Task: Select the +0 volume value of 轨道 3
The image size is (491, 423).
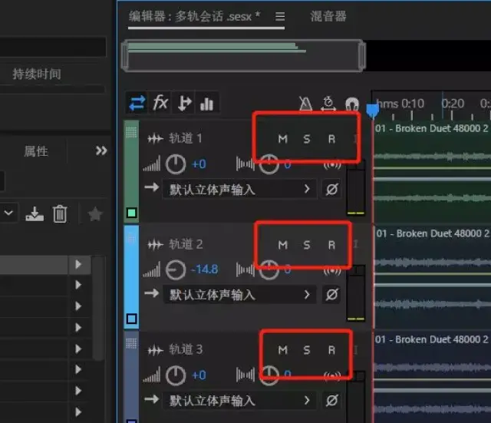Action: click(199, 375)
